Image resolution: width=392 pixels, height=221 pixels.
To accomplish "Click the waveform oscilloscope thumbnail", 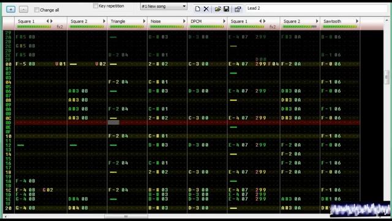I will 360,209.
